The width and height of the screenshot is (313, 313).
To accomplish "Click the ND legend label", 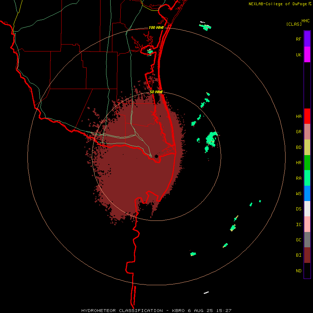I will pos(298,271).
